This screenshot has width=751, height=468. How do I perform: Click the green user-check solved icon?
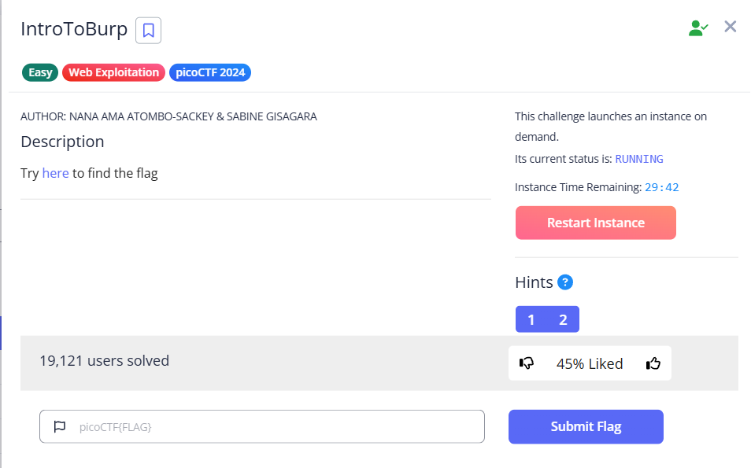pyautogui.click(x=697, y=28)
